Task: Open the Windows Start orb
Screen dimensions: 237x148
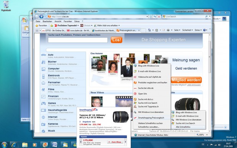Action: (4, 145)
